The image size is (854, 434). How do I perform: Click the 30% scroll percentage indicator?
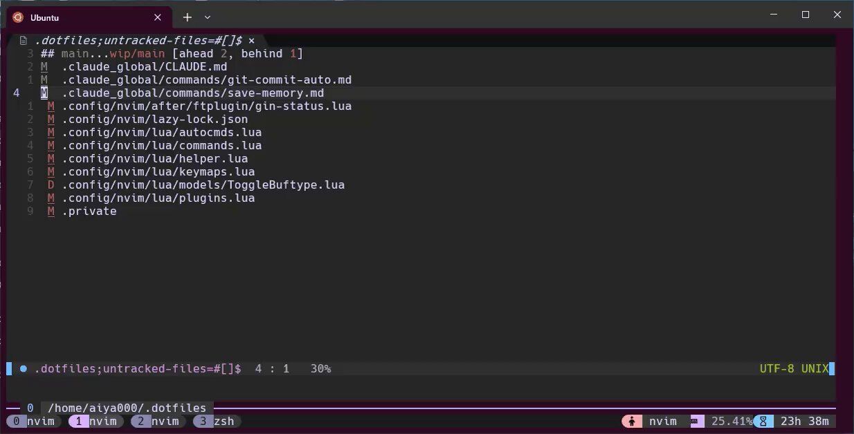point(320,369)
